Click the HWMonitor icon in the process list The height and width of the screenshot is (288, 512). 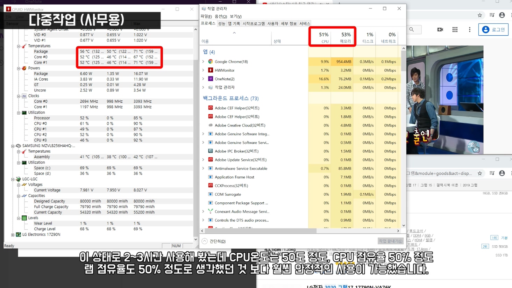coord(211,70)
